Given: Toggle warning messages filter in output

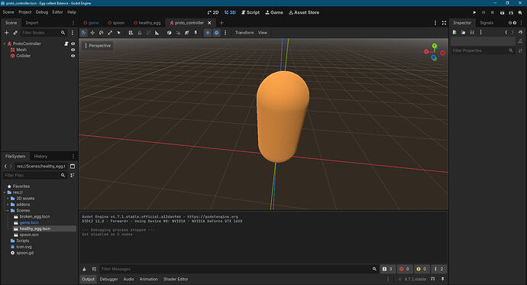Looking at the screenshot, I should pyautogui.click(x=422, y=269).
